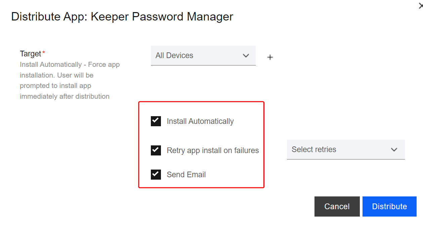Expand the Select retries dropdown
Image resolution: width=423 pixels, height=230 pixels.
tap(345, 150)
